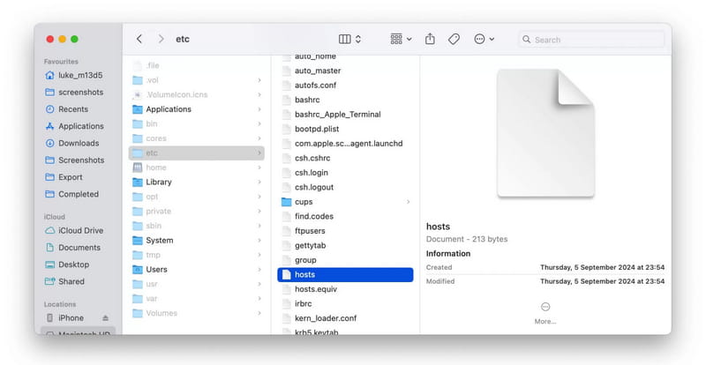
Task: Open the column view switcher
Action: tap(349, 39)
